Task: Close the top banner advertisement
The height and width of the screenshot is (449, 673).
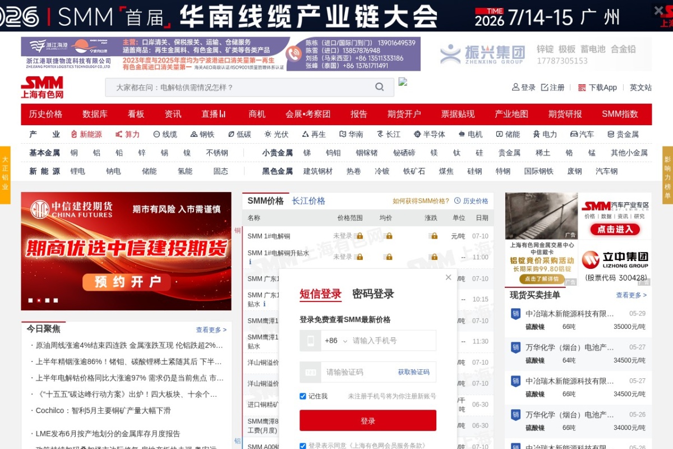Action: pos(659,10)
